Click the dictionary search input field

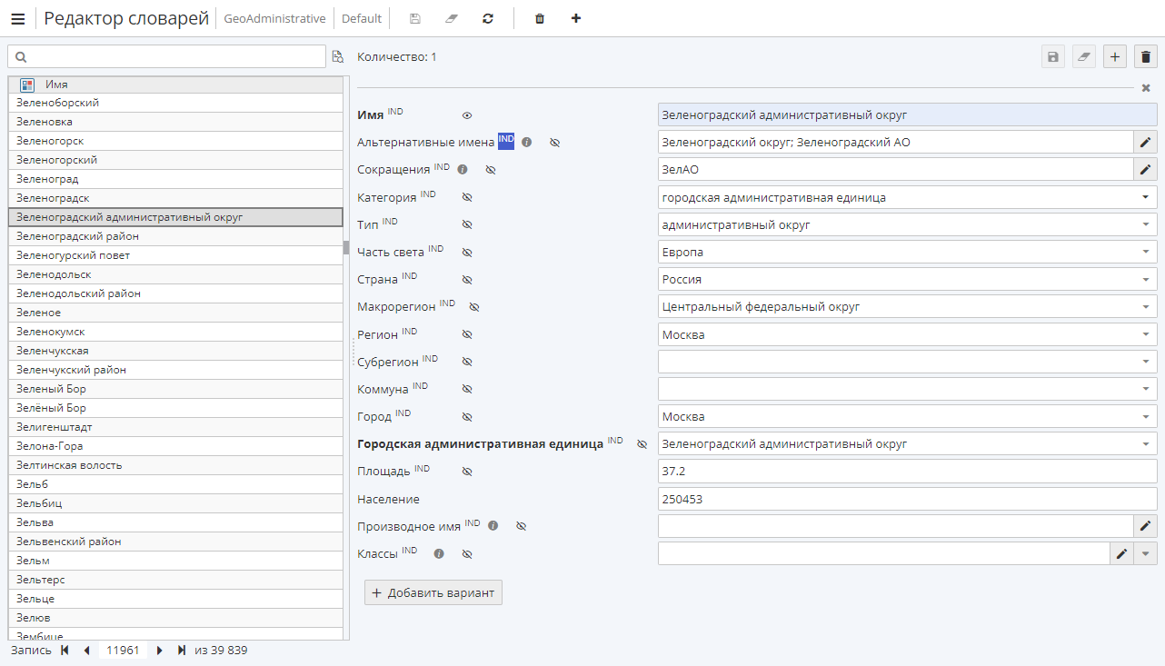click(166, 56)
